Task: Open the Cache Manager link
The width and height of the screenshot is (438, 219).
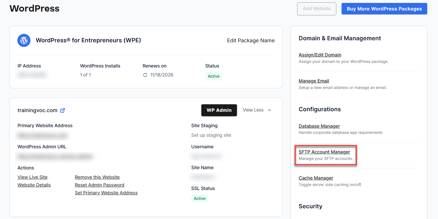Action: coord(316,178)
